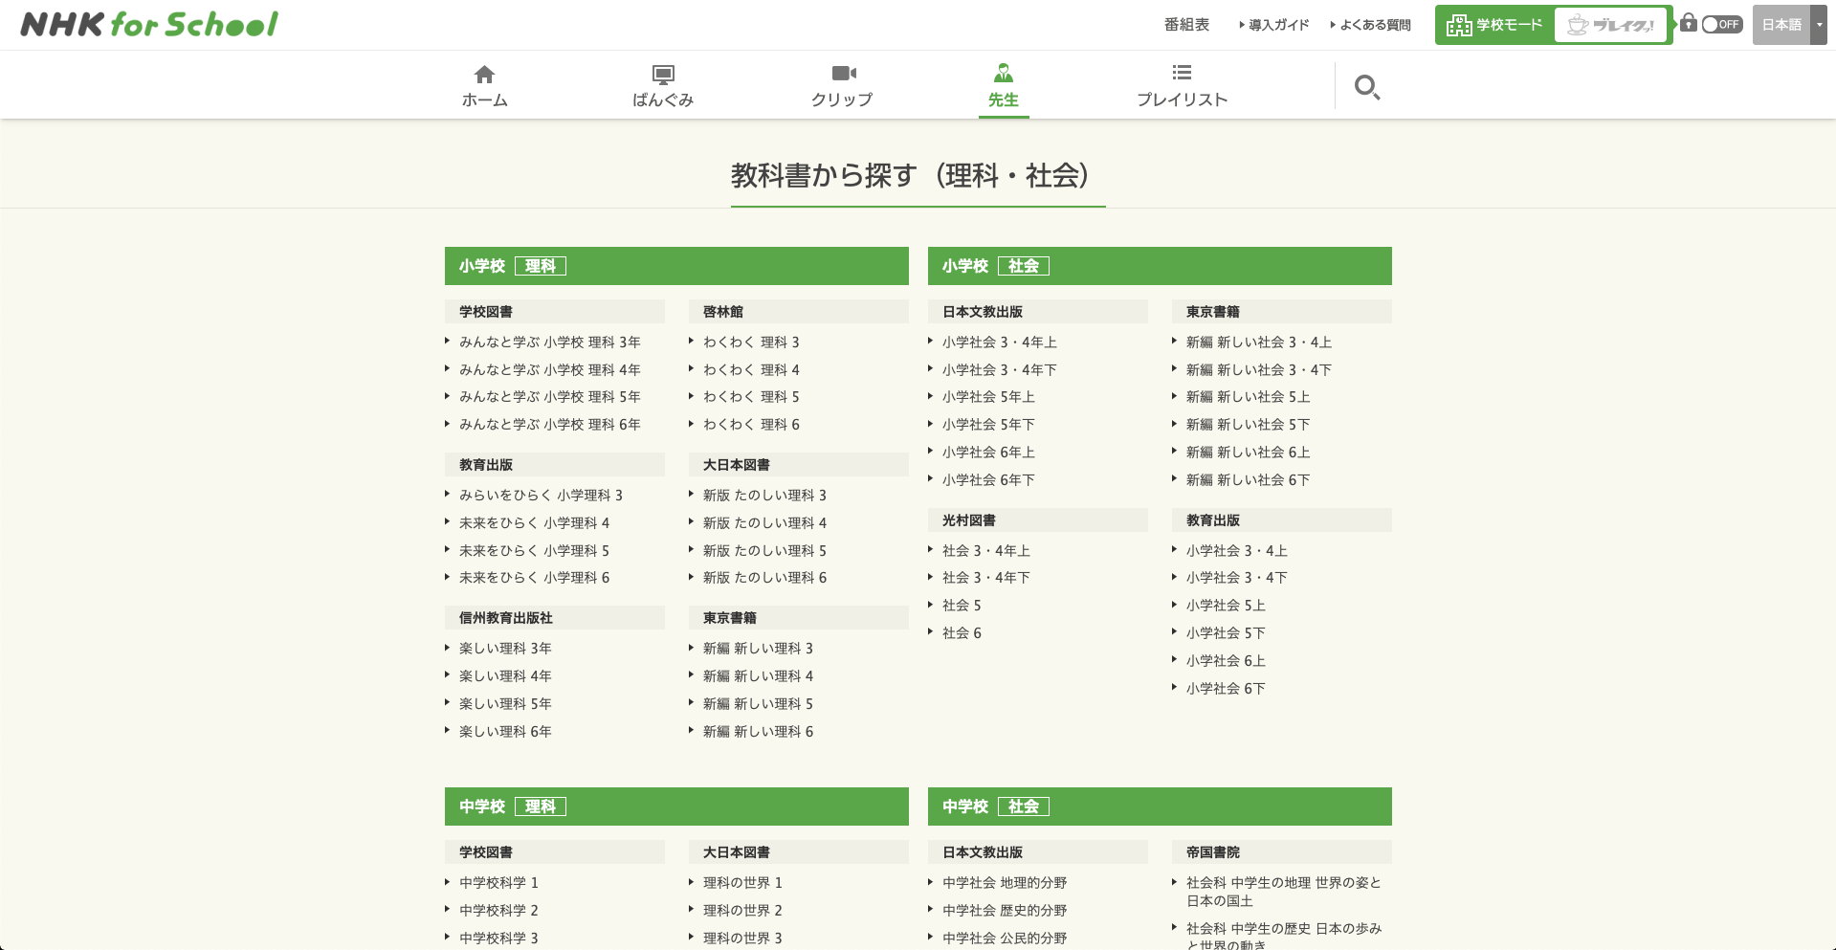Viewport: 1836px width, 950px height.
Task: Open 未来をひらく 小学理科 5
Action: 534,551
